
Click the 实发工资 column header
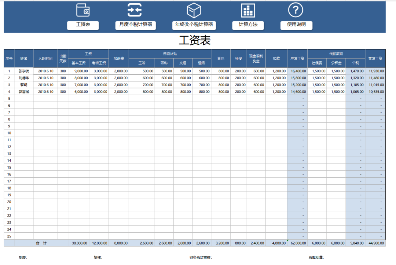(x=375, y=59)
